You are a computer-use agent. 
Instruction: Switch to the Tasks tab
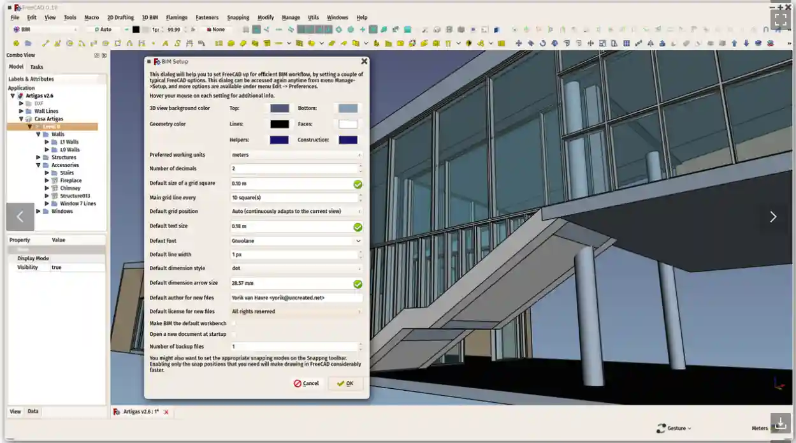coord(36,66)
